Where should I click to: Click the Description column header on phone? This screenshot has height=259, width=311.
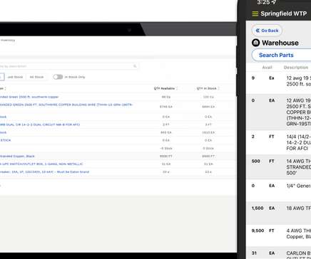point(296,68)
